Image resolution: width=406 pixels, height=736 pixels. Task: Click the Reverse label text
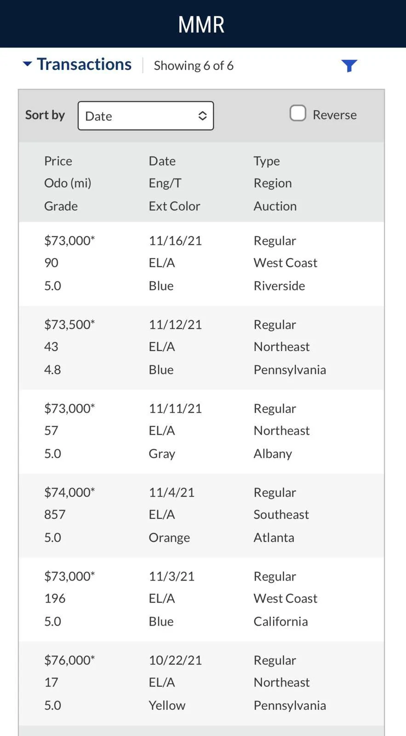pos(335,115)
